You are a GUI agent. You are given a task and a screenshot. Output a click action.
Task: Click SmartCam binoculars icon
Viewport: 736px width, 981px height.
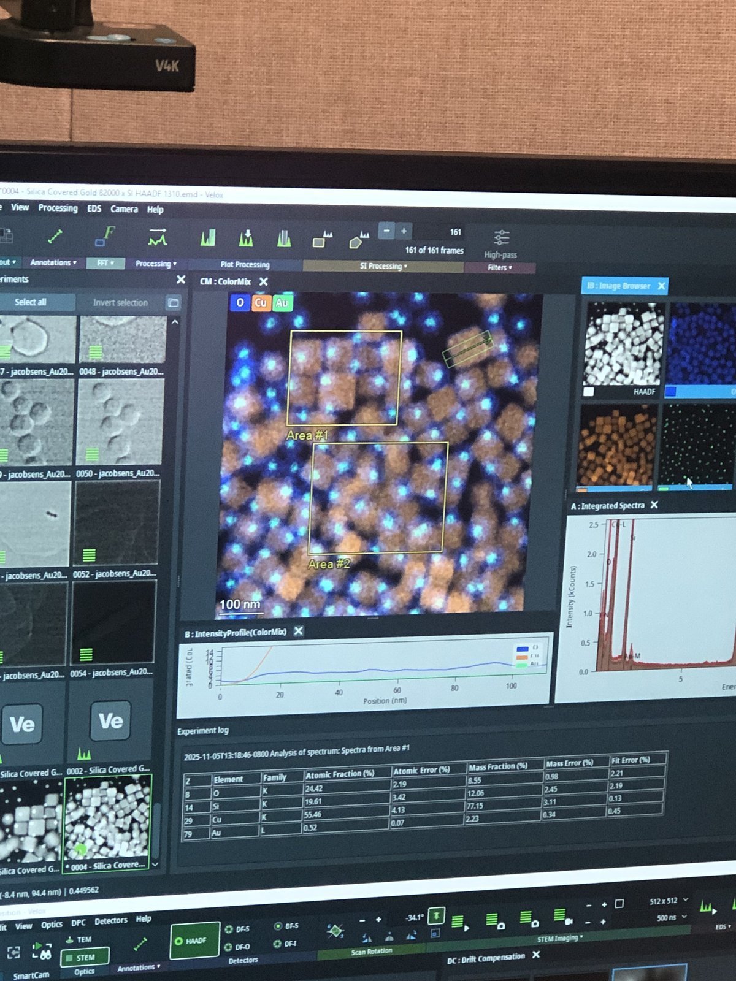42,952
